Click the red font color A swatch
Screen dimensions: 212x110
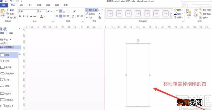pos(42,16)
